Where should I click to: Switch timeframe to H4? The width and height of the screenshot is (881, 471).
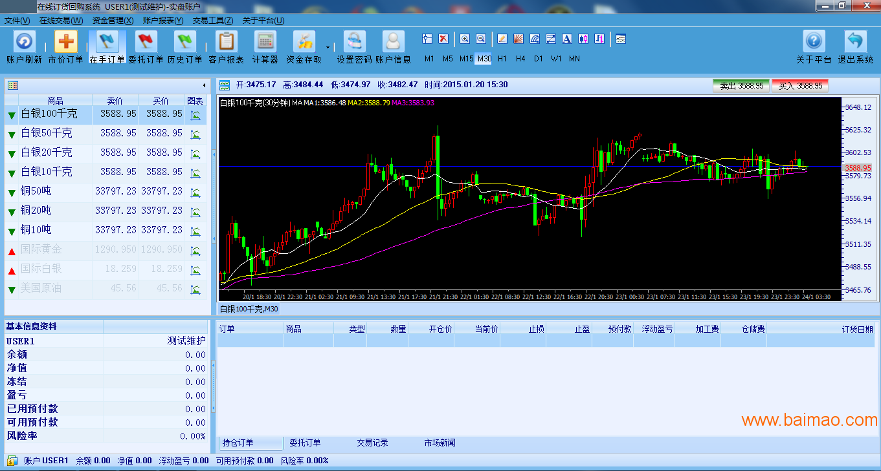point(520,59)
